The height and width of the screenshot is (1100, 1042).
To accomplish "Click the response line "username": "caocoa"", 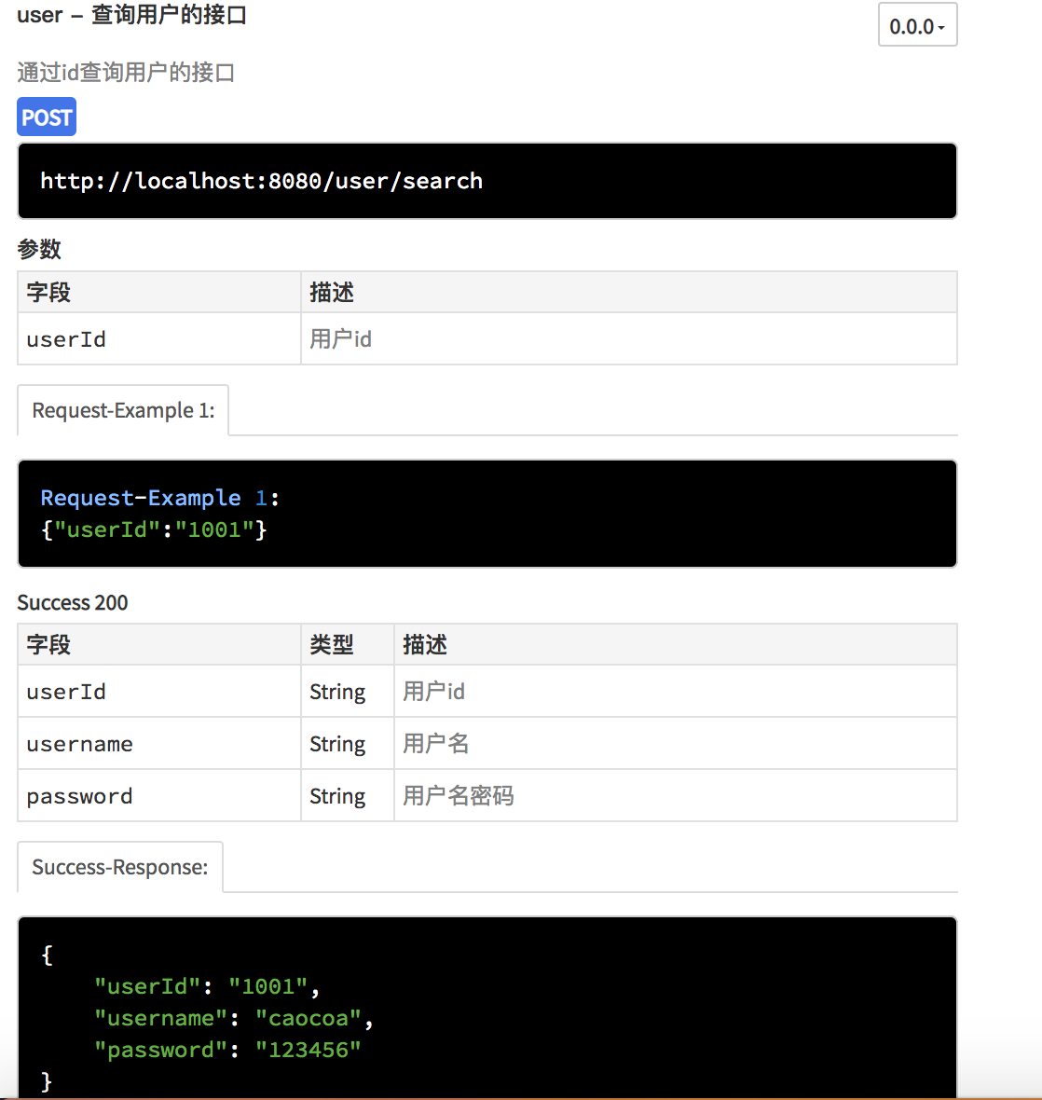I will click(234, 1019).
